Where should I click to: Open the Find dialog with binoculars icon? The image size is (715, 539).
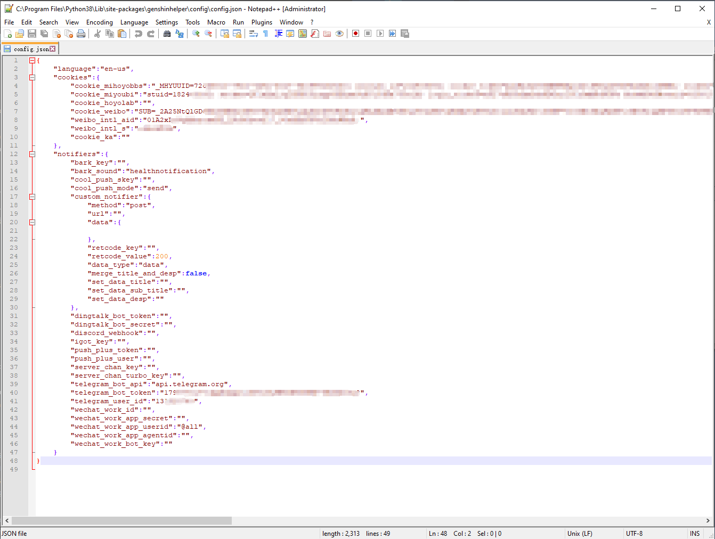coord(167,34)
